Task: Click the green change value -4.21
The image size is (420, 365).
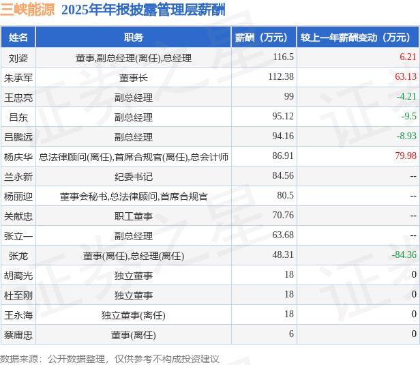Action: [406, 96]
